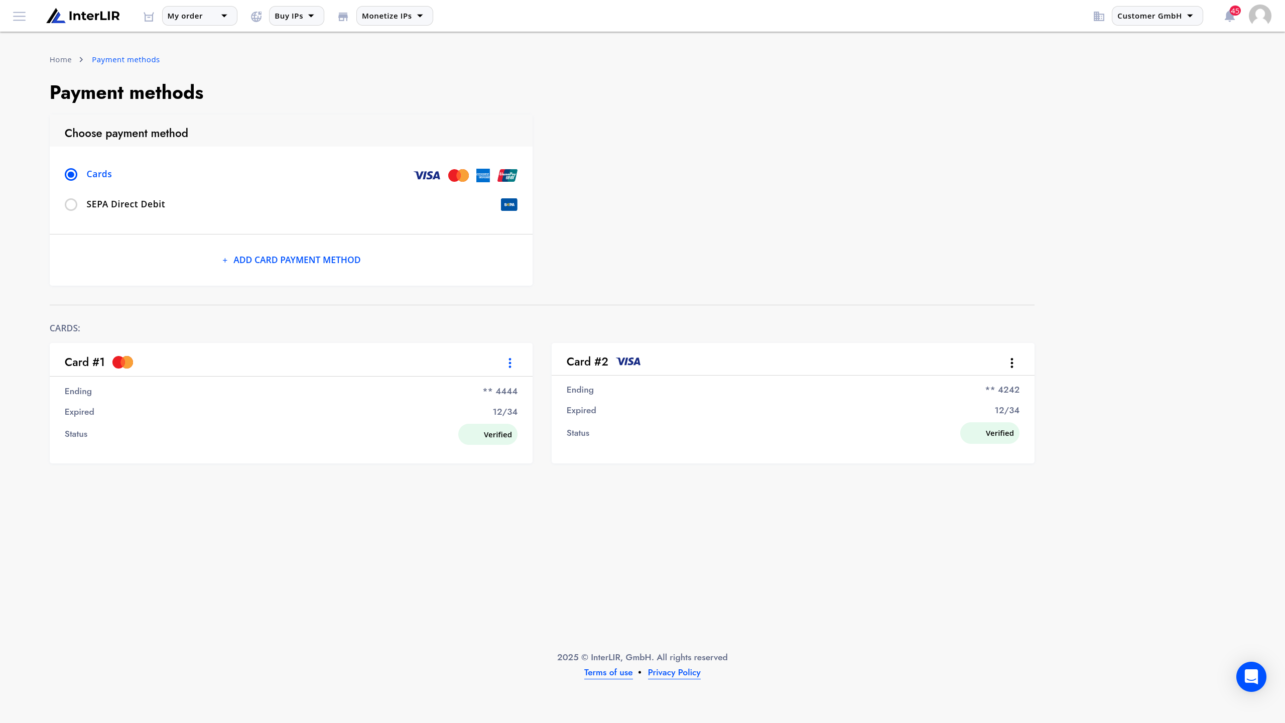Image resolution: width=1285 pixels, height=723 pixels.
Task: Click the CARDS: section label
Action: click(65, 328)
